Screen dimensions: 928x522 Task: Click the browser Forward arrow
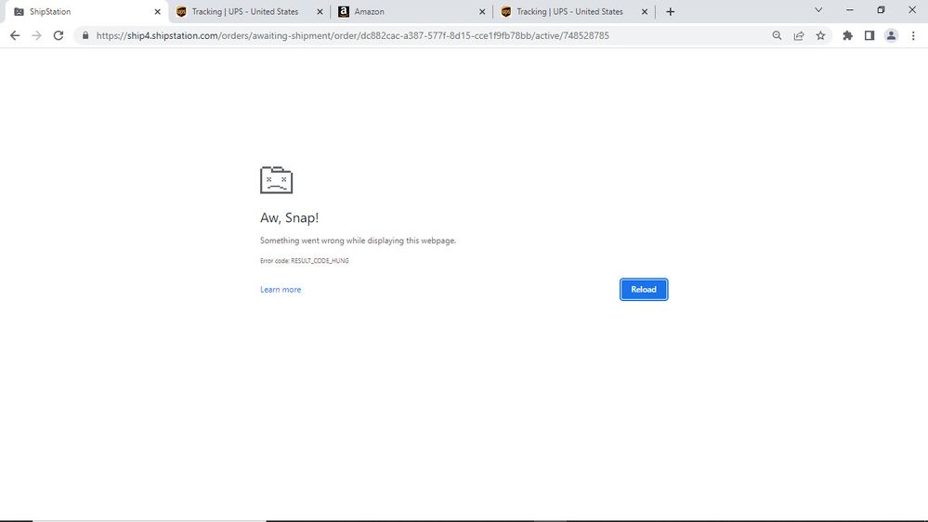36,35
